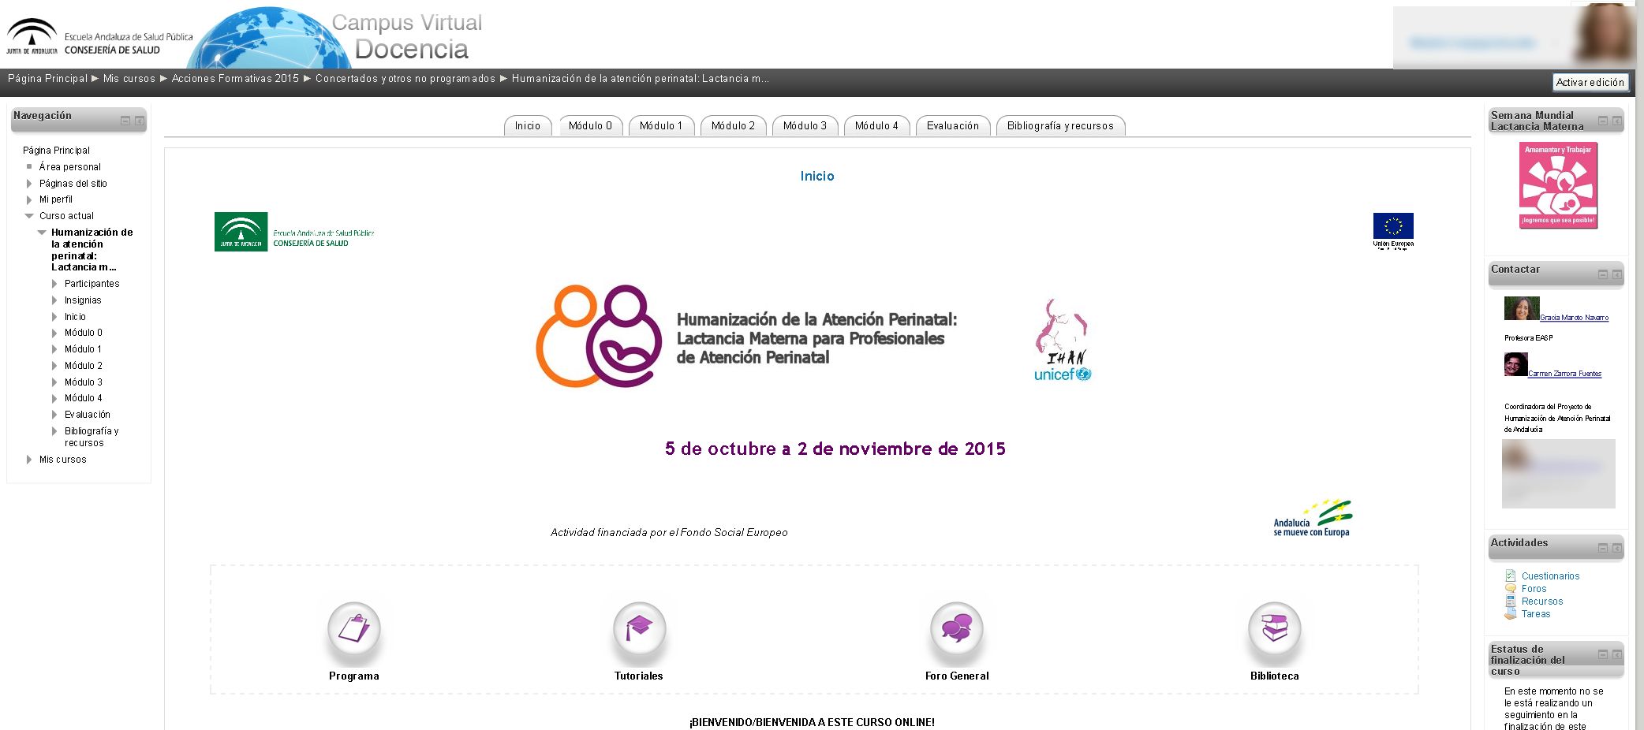Image resolution: width=1644 pixels, height=730 pixels.
Task: Hide the Navegación block
Action: click(125, 121)
